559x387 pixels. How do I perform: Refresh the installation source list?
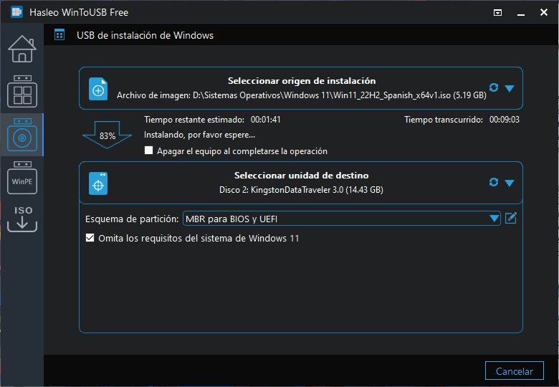[493, 87]
